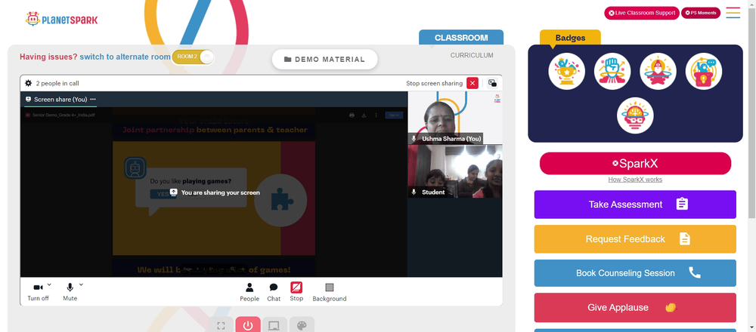This screenshot has height=332, width=756.
Task: Open the Badges tab
Action: point(570,38)
